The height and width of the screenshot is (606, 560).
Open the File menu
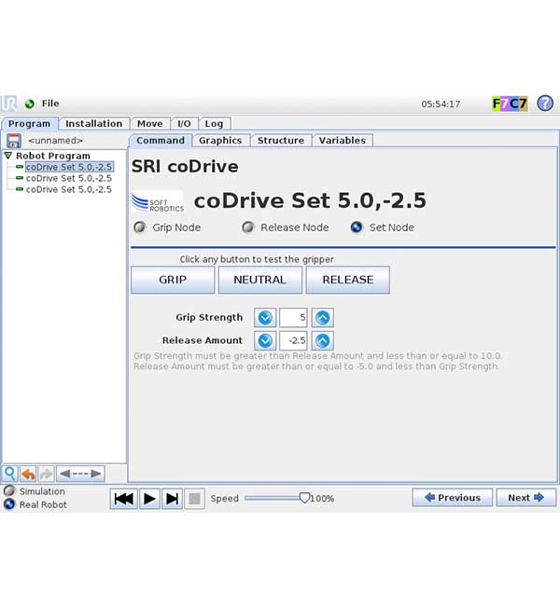coord(50,103)
